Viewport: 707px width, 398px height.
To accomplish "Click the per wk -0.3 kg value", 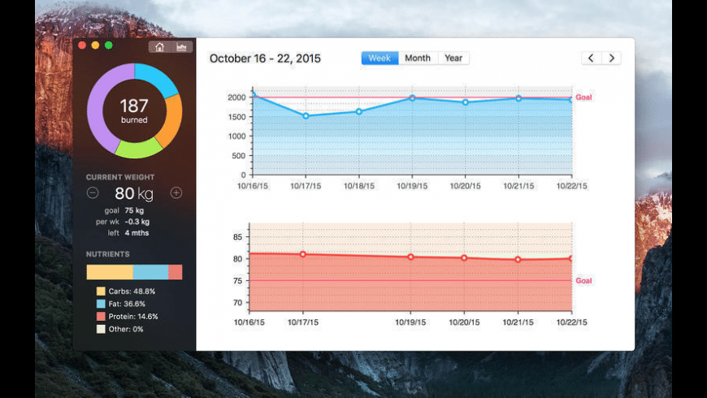I will [137, 222].
